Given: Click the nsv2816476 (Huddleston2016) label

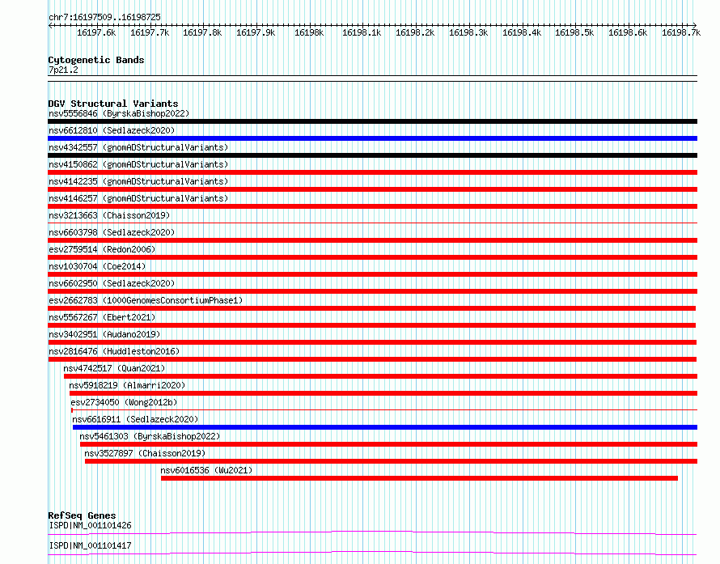Looking at the screenshot, I should pyautogui.click(x=114, y=351).
